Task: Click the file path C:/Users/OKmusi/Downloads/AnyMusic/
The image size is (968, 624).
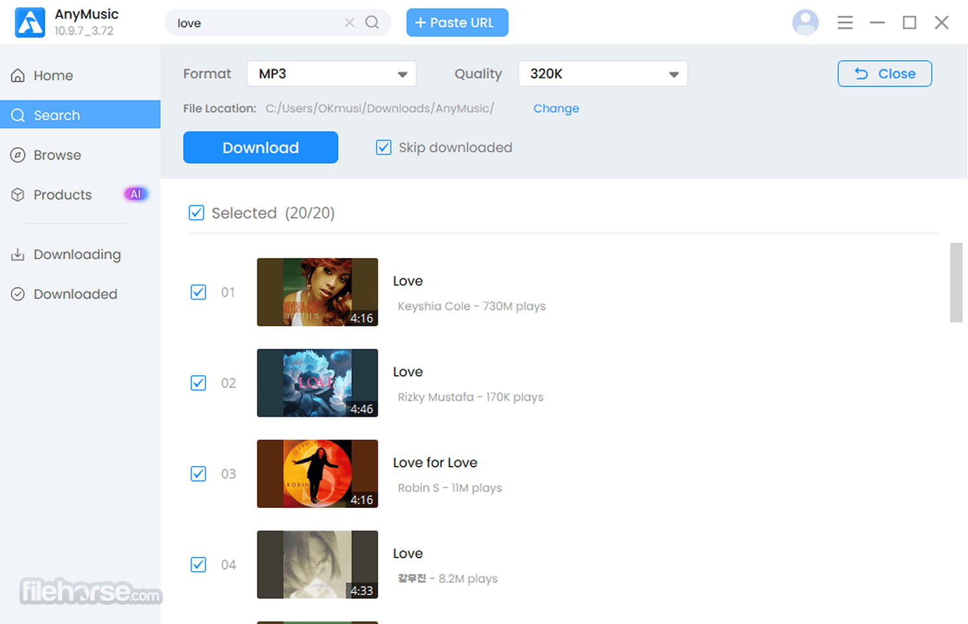Action: click(379, 108)
